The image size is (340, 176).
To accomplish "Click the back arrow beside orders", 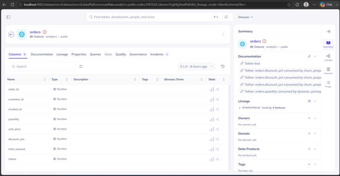I will [11, 35].
